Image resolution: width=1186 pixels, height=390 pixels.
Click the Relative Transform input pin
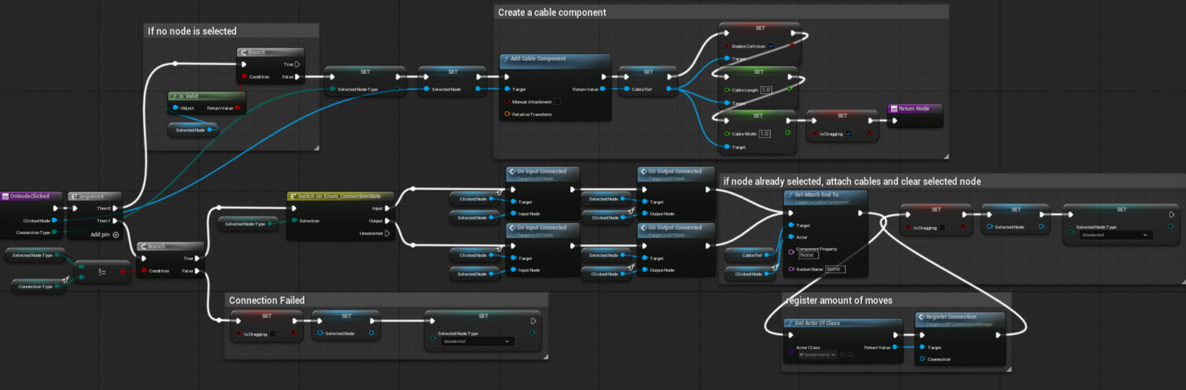tap(507, 114)
